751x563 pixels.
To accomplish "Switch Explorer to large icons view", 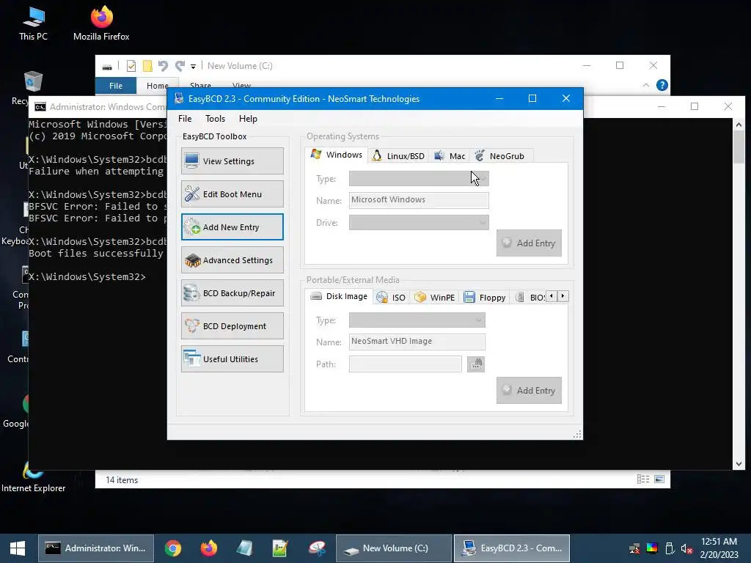I will pos(659,479).
